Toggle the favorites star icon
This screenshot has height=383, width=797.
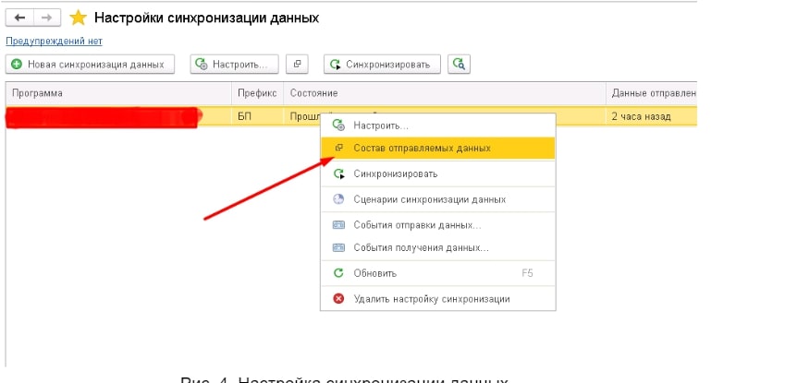click(79, 18)
